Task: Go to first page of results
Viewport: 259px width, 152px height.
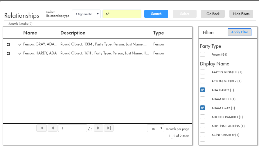Action: [42, 128]
